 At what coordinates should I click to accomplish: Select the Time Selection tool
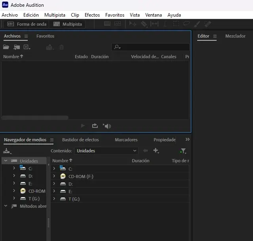pos(165,24)
